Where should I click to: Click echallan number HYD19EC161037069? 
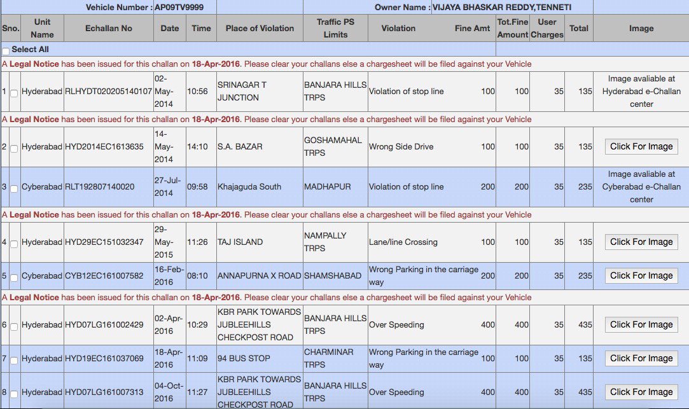(104, 359)
